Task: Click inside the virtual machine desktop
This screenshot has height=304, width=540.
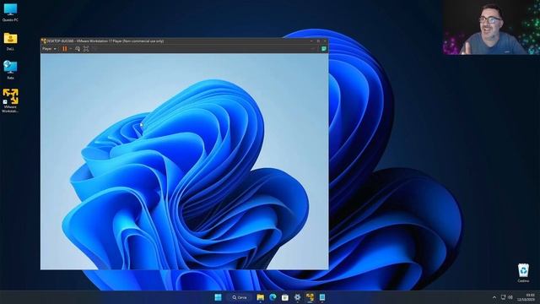Action: [185, 161]
